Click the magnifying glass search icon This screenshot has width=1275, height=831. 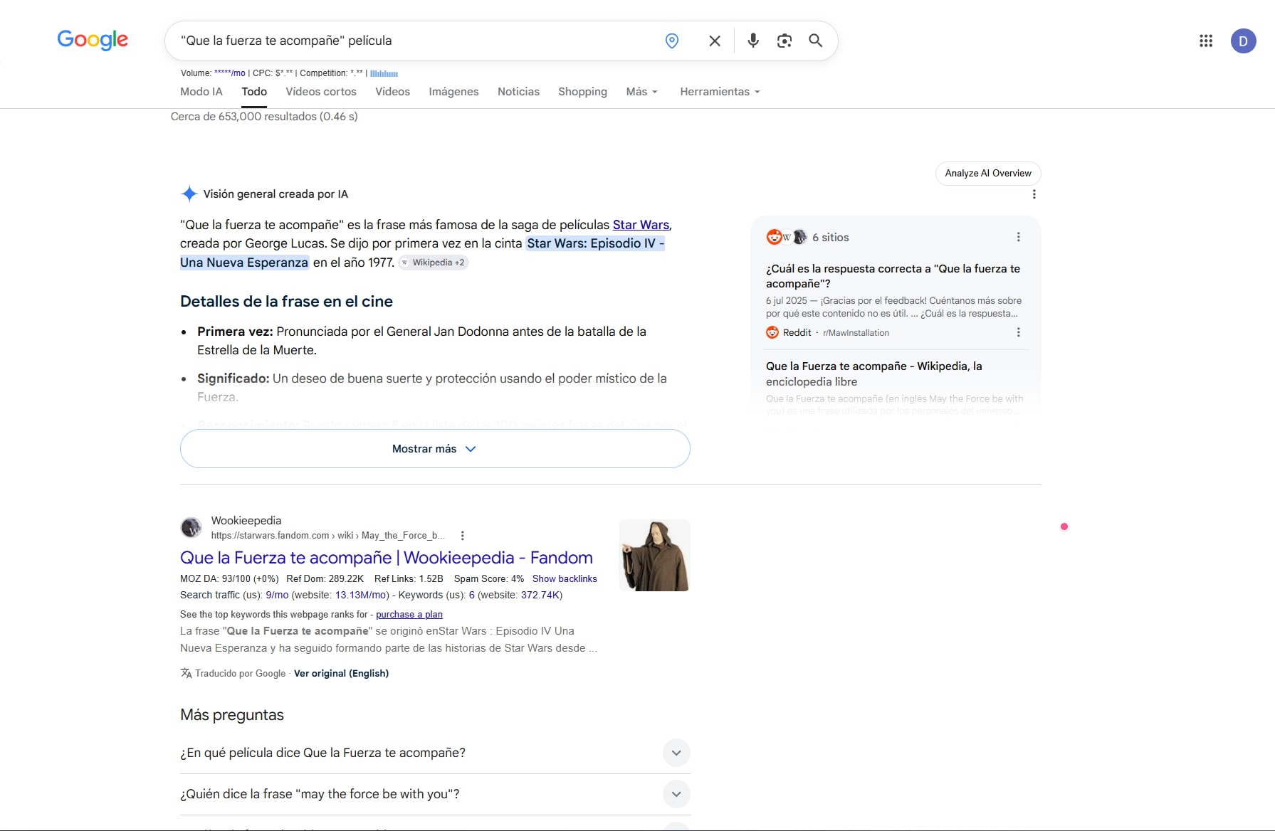tap(816, 41)
